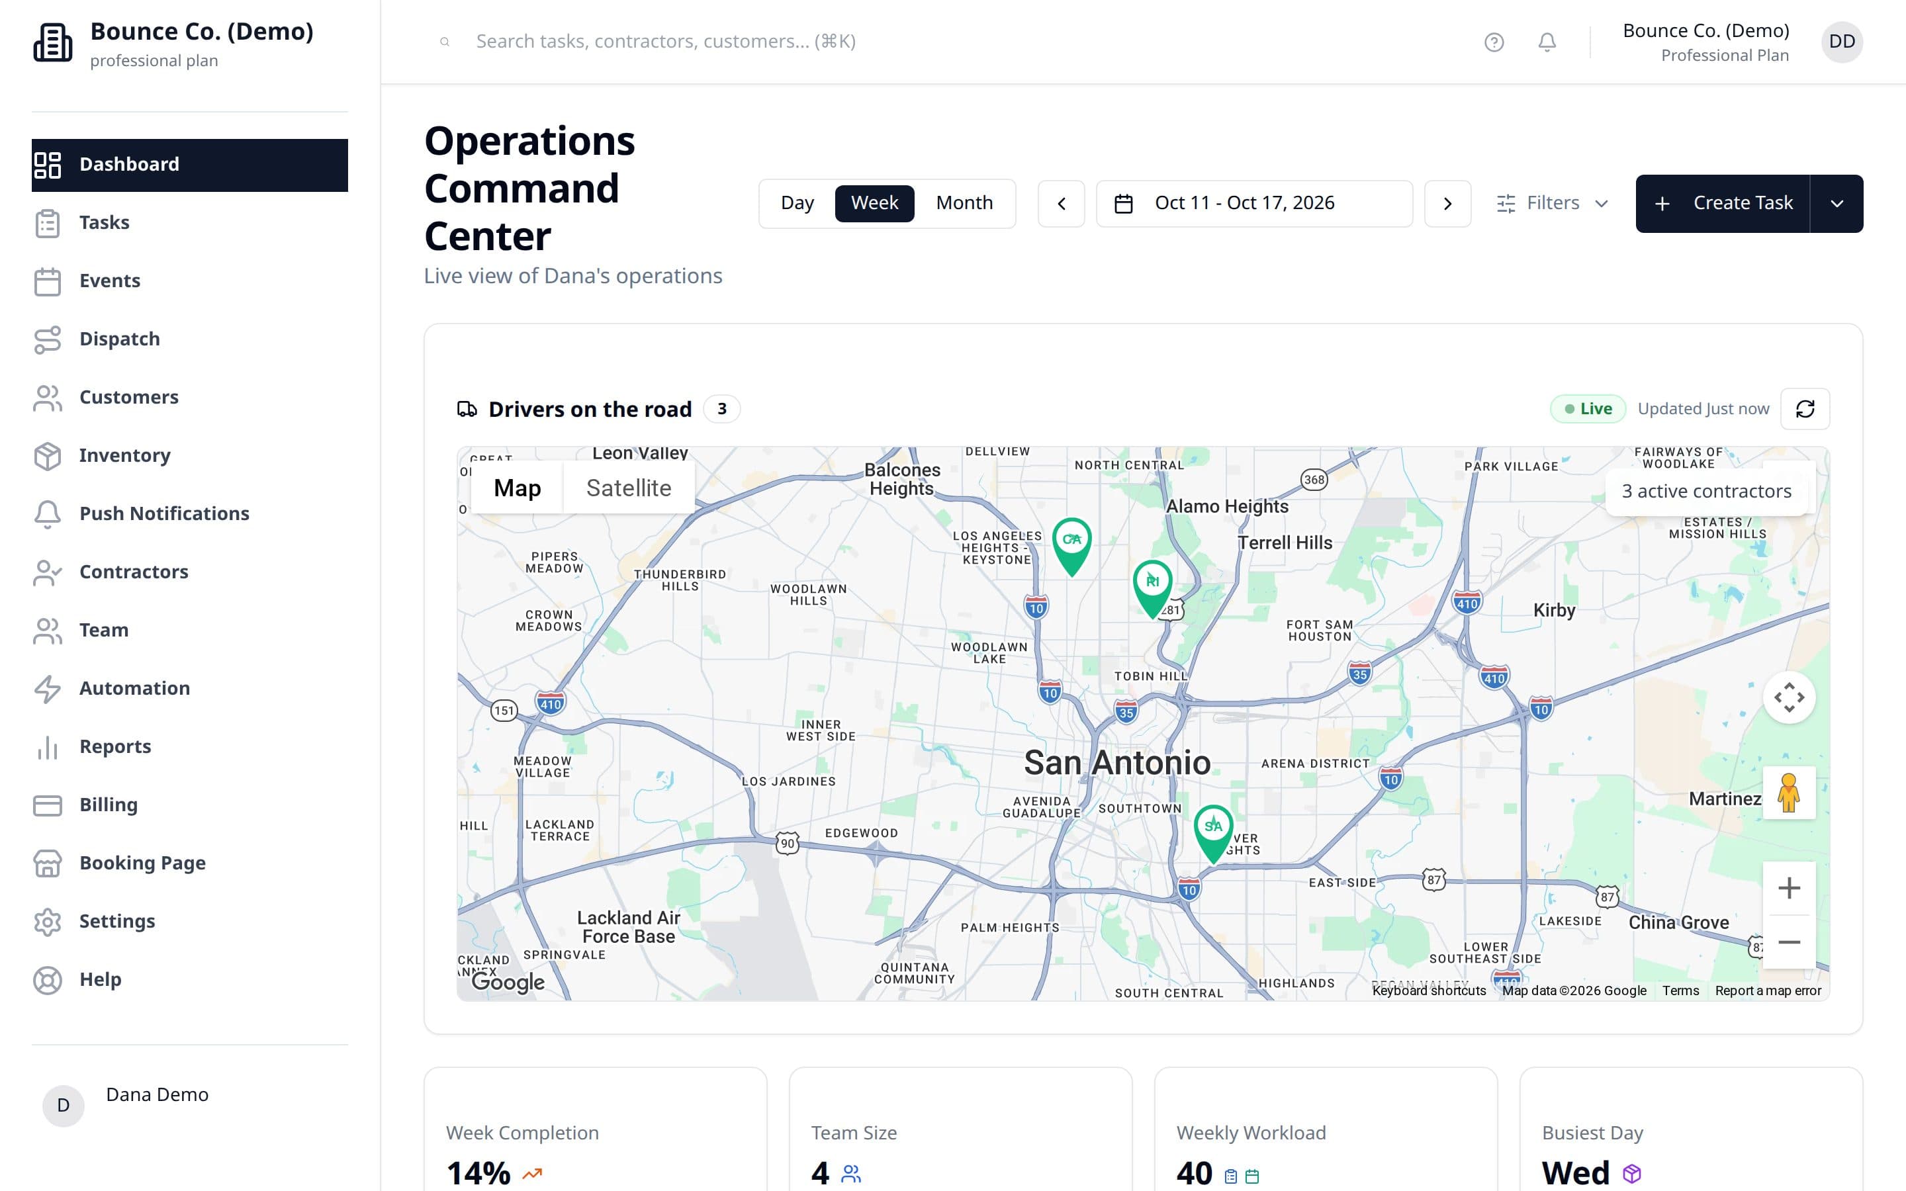
Task: Click the Create Task button
Action: coord(1723,204)
